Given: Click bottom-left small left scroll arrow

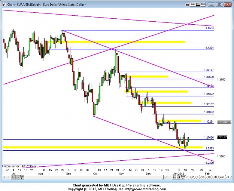Looking at the screenshot, I should point(5,177).
